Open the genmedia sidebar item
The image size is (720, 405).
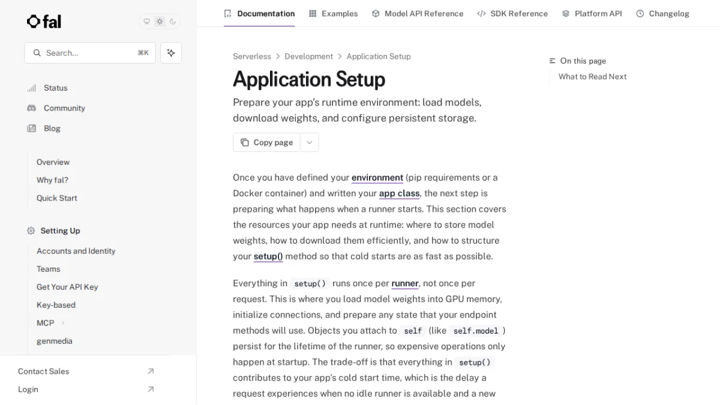pyautogui.click(x=55, y=341)
